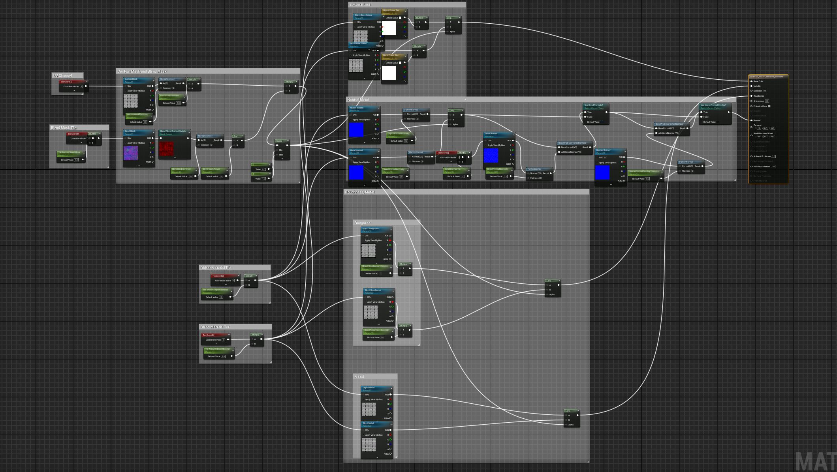The width and height of the screenshot is (837, 472).
Task: Expand bottom chevron of Blend Metal node
Action: (377, 457)
